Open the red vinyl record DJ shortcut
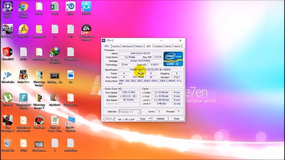Image resolution: width=285 pixels, height=160 pixels. click(8, 54)
